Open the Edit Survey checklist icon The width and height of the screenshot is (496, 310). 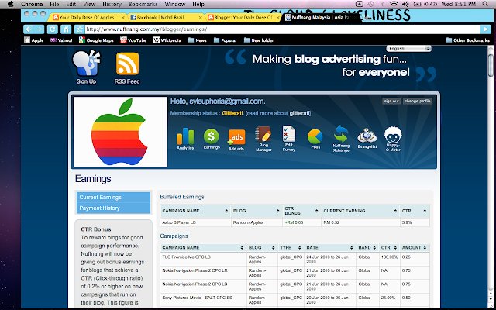click(289, 134)
